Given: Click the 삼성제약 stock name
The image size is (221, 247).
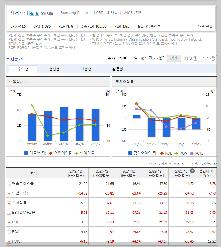Looking at the screenshot, I should (19, 13).
